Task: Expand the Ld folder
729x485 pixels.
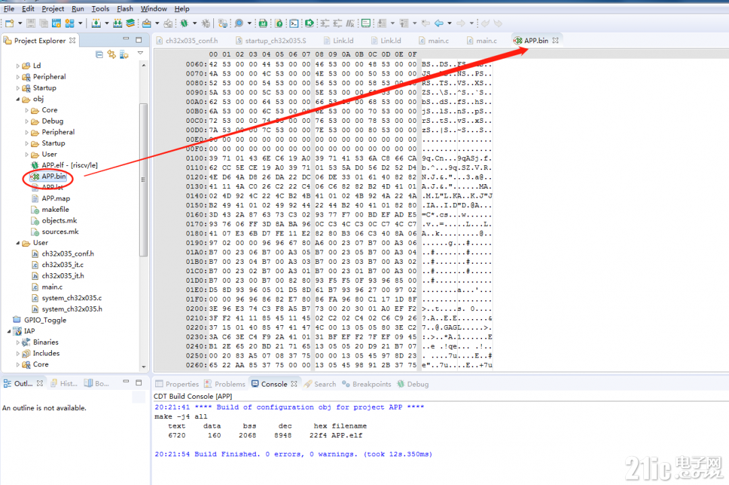Action: click(18, 66)
